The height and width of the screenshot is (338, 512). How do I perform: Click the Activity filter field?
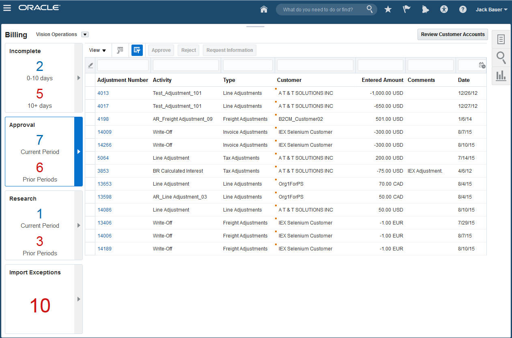click(186, 65)
